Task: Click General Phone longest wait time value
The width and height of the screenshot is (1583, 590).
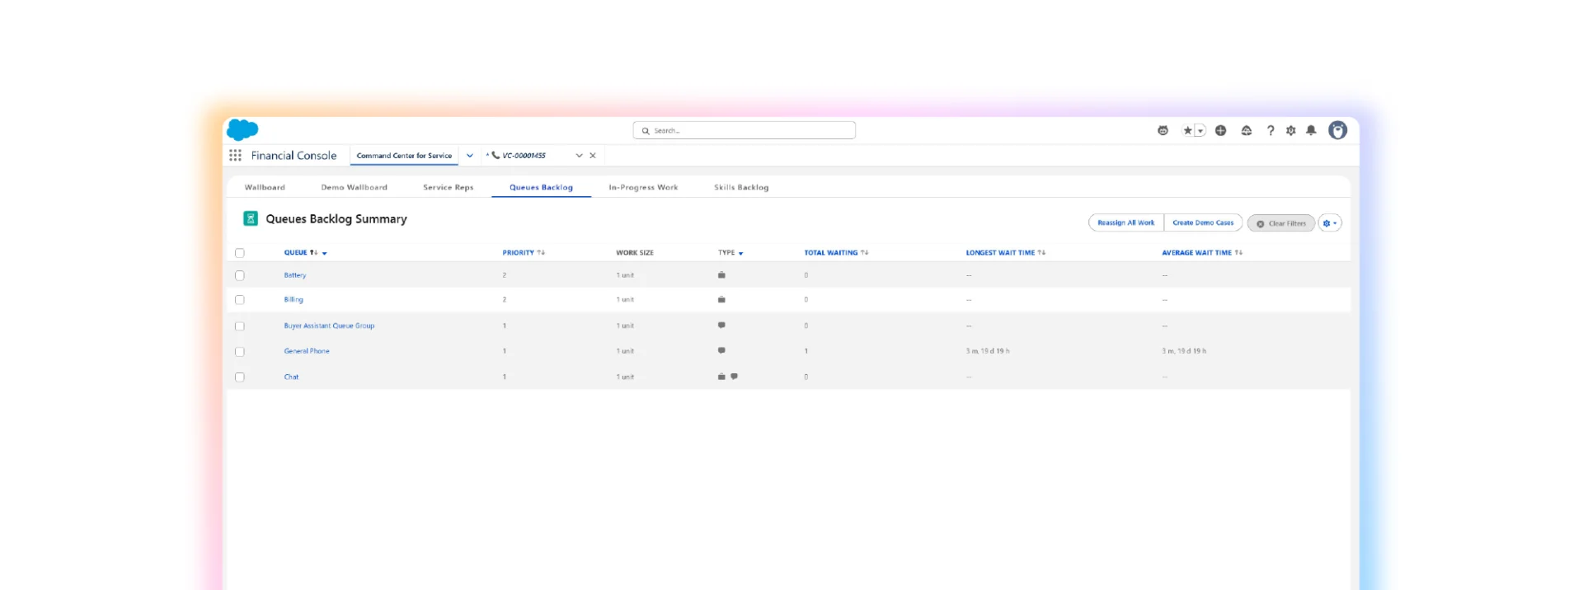Action: tap(988, 351)
